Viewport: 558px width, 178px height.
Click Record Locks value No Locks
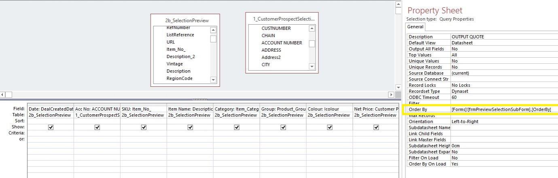coord(504,85)
